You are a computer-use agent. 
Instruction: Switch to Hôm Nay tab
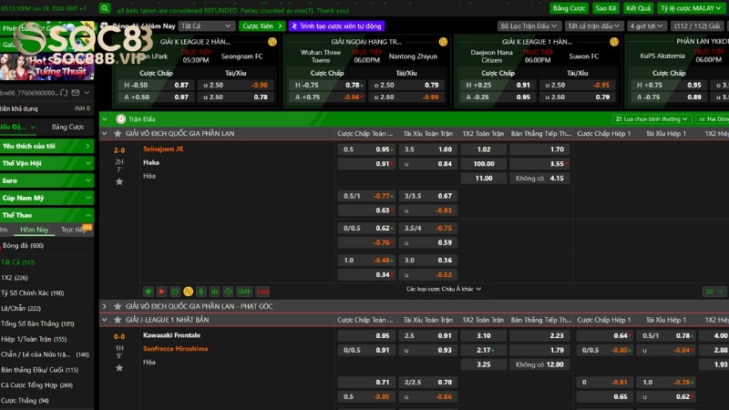point(35,230)
